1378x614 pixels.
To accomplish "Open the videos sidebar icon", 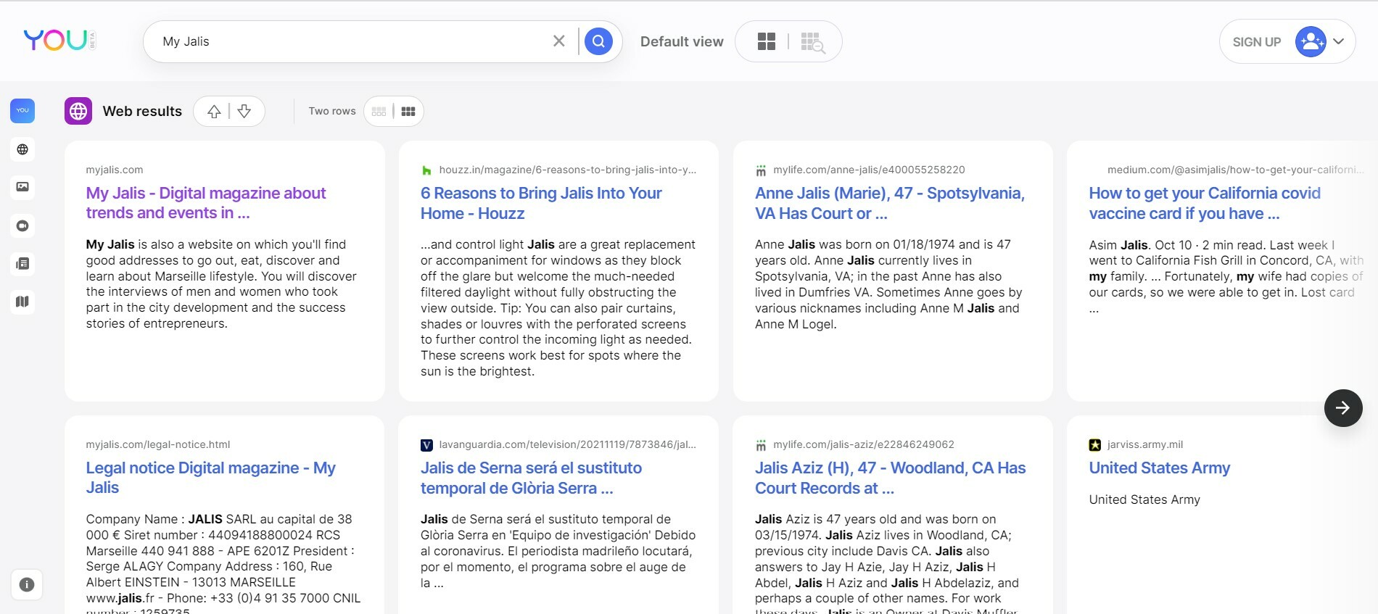I will click(x=22, y=225).
